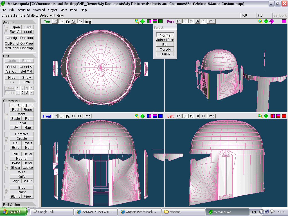Click the green-magenta vertical split icon in Top view
Image resolution: width=288 pixels, height=216 pixels.
(x=149, y=21)
